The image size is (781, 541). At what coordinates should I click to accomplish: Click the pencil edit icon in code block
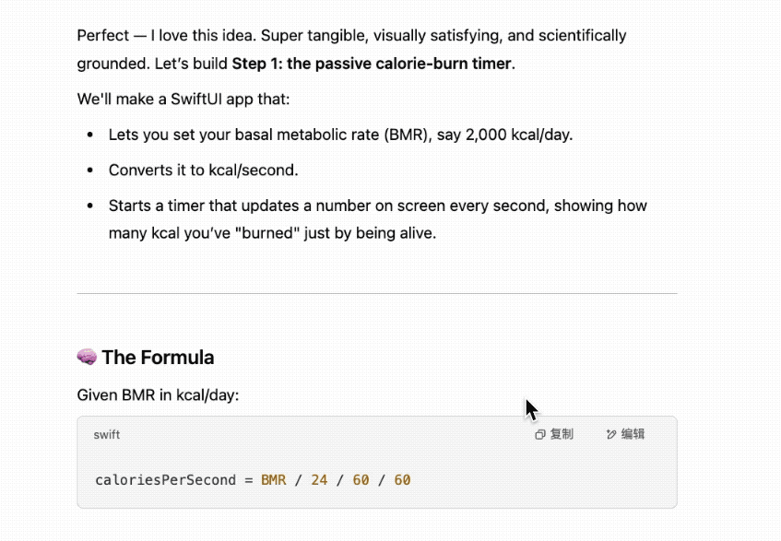(x=611, y=434)
